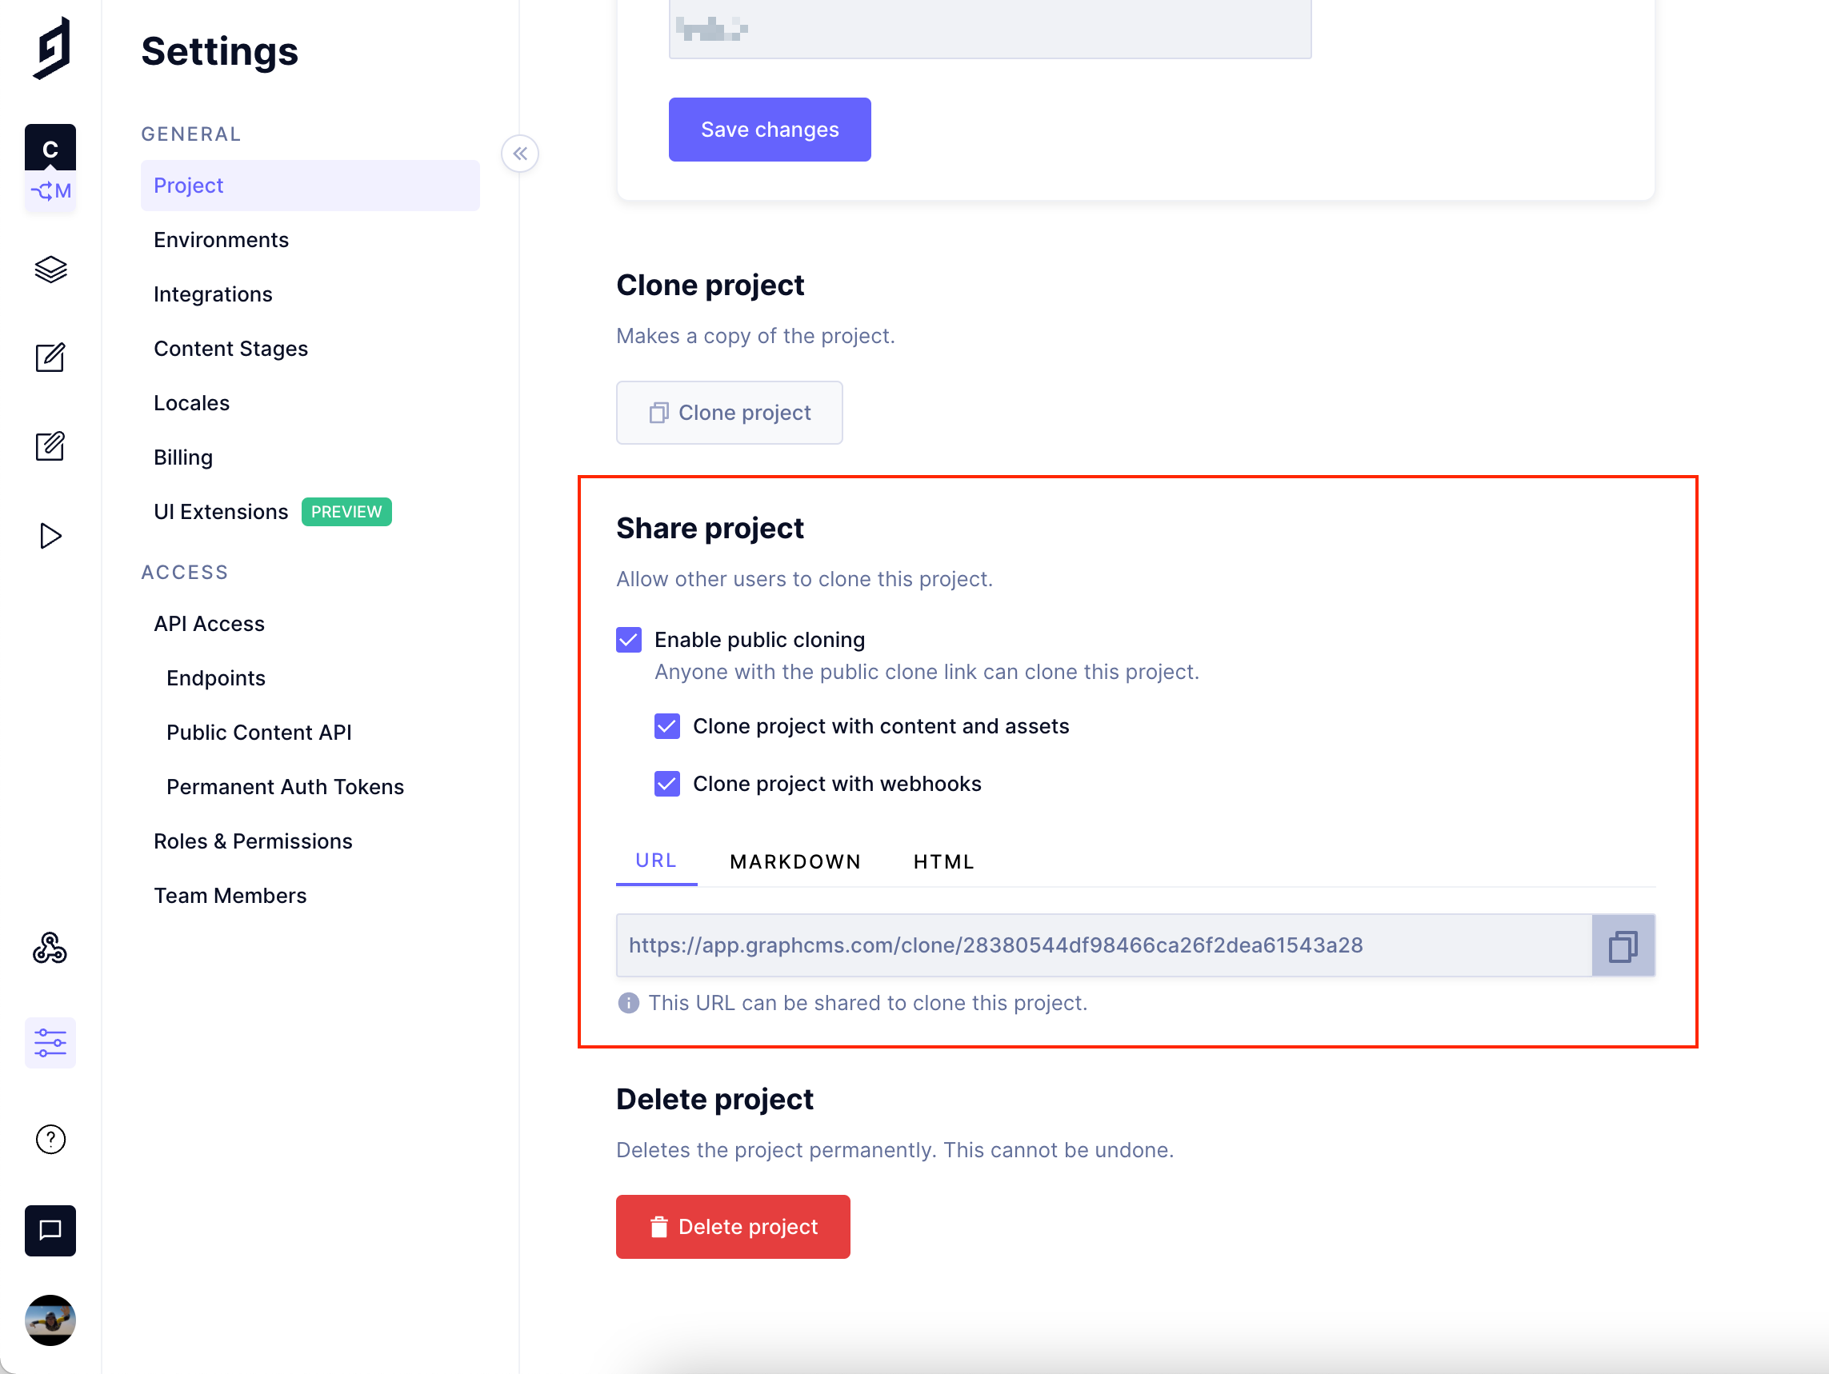
Task: Click the Chat/support bubble icon
Action: tap(50, 1231)
